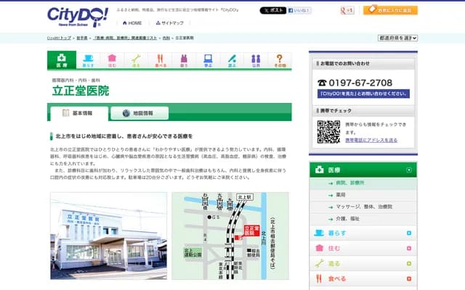Expand the 食べる sidebar section toggle
The width and height of the screenshot is (465, 290).
pos(409,278)
